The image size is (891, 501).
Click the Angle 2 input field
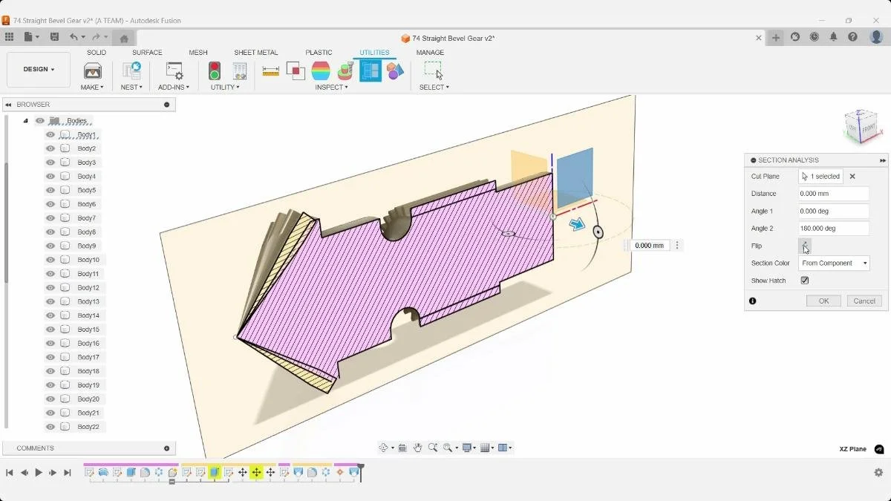[834, 229]
